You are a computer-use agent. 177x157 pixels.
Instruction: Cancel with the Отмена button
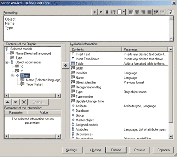tap(139, 150)
